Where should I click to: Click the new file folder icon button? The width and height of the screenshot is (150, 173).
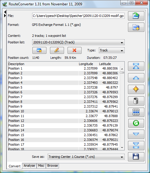pos(136,27)
